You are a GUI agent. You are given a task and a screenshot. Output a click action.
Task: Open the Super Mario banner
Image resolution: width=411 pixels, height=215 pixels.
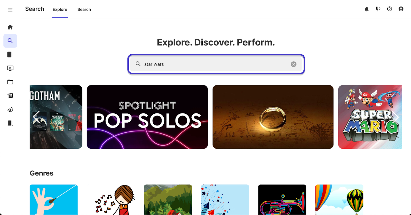370,117
